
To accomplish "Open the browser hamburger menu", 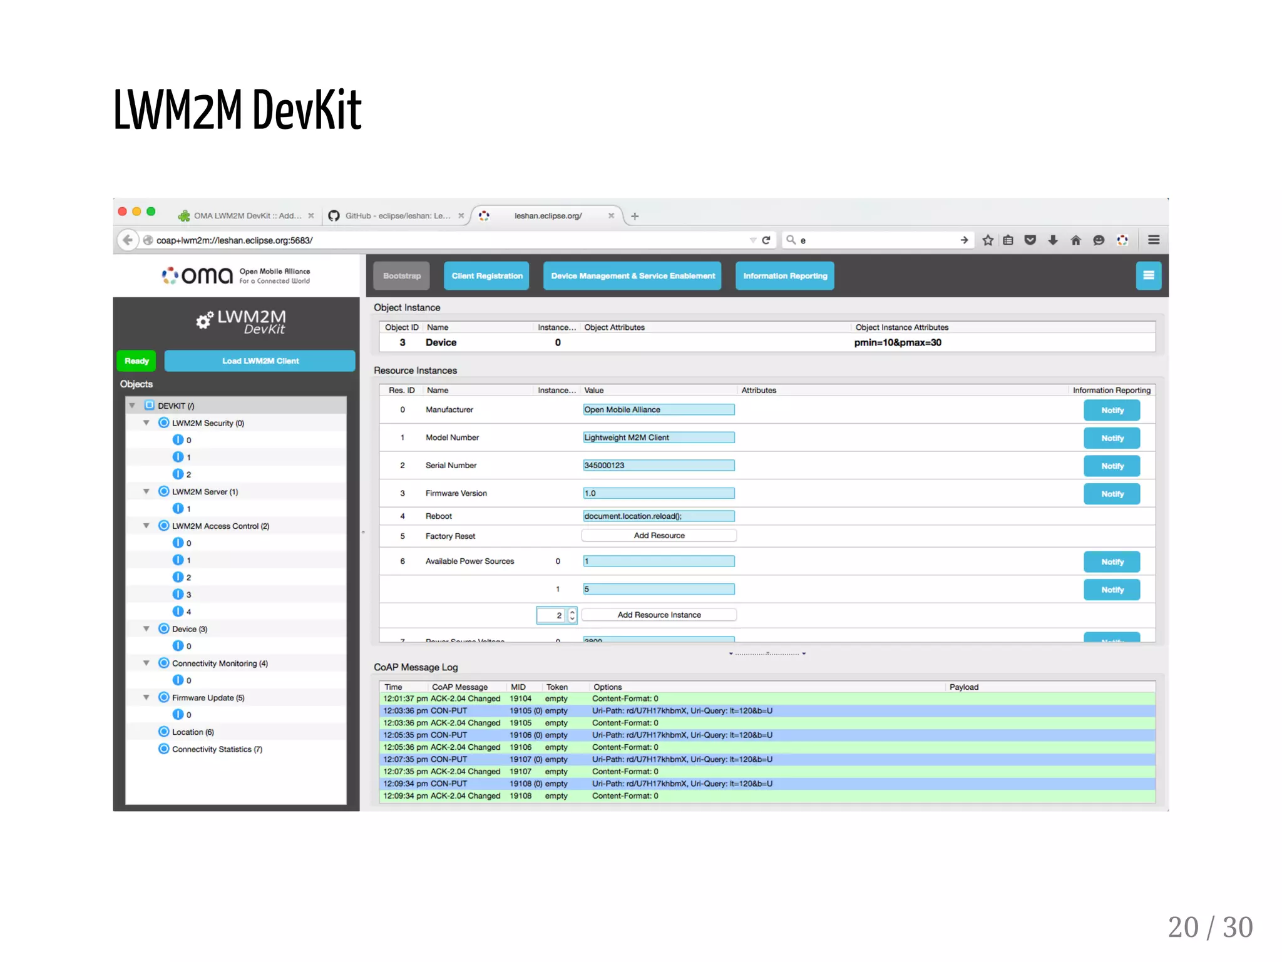I will click(1154, 240).
